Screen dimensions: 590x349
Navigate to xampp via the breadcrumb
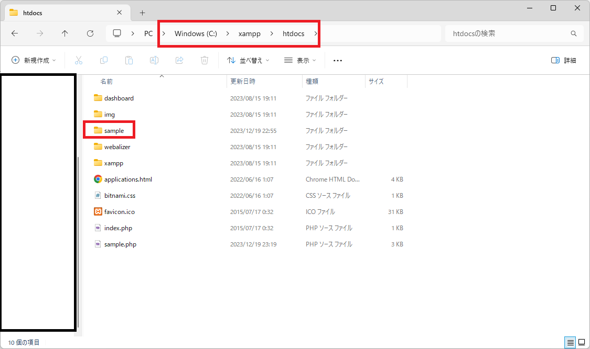point(249,33)
